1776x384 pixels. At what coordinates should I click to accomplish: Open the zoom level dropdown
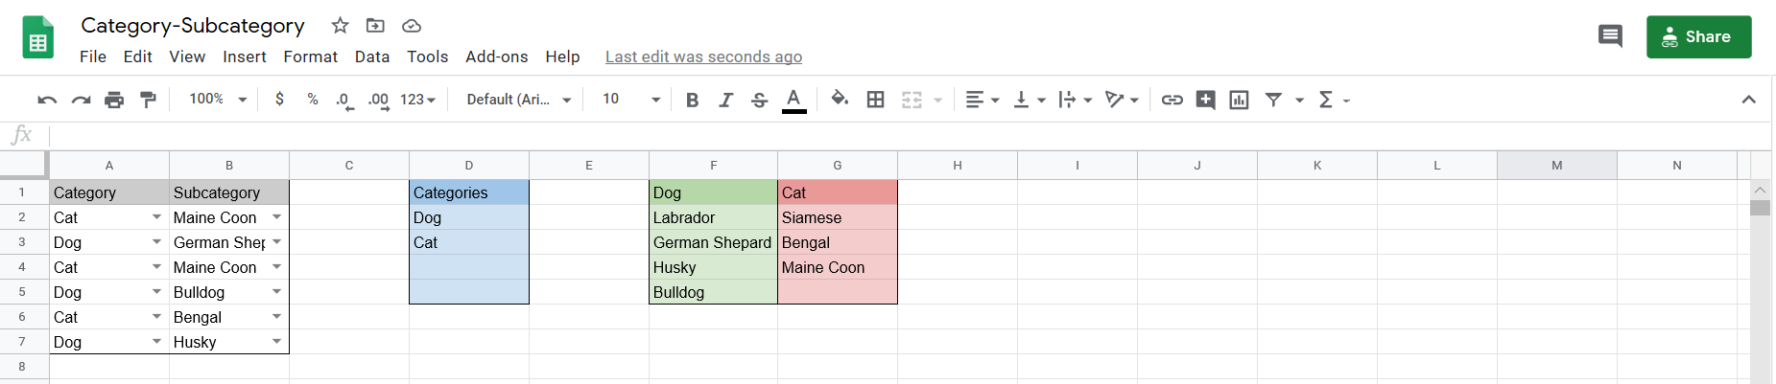(219, 100)
